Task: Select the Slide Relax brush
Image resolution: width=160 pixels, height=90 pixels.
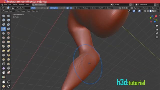Action: tap(3, 64)
